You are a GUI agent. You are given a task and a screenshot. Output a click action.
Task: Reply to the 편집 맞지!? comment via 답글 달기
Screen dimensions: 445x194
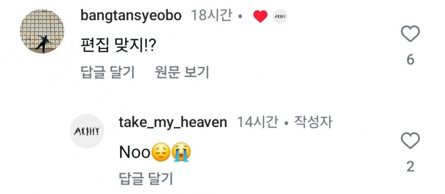click(x=108, y=72)
